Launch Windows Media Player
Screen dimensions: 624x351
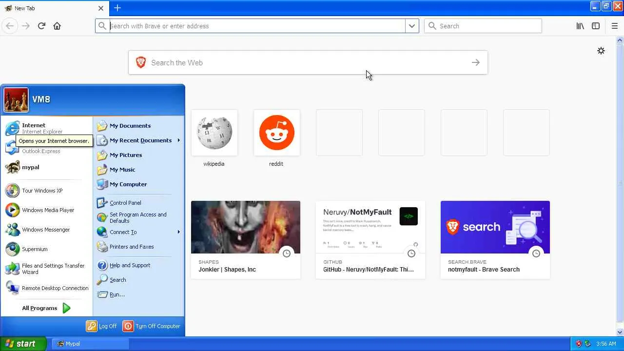coord(47,210)
